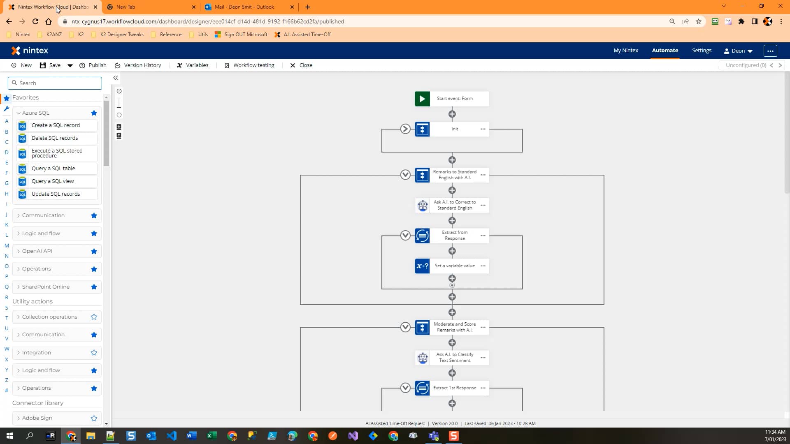
Task: Click the zoom in icon on the canvas
Action: pos(119,91)
